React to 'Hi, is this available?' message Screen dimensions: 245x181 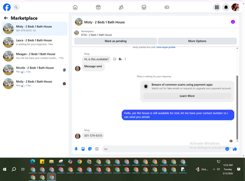pyautogui.click(x=115, y=59)
